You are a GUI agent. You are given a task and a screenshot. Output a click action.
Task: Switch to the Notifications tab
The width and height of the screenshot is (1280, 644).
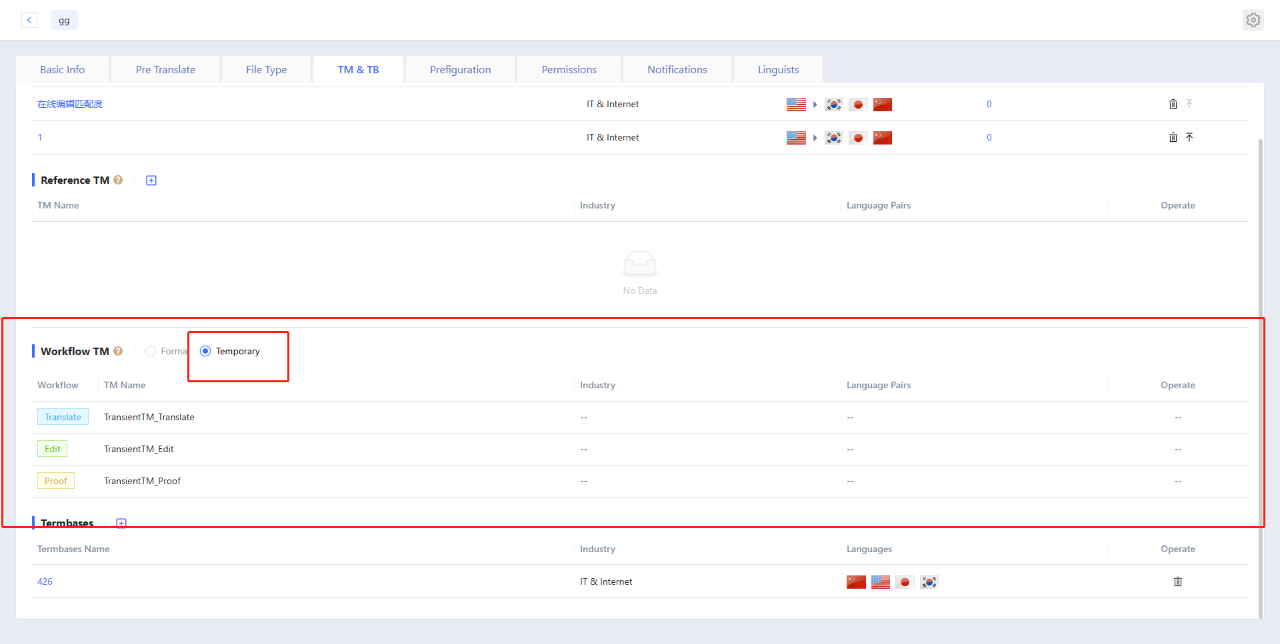(x=677, y=69)
